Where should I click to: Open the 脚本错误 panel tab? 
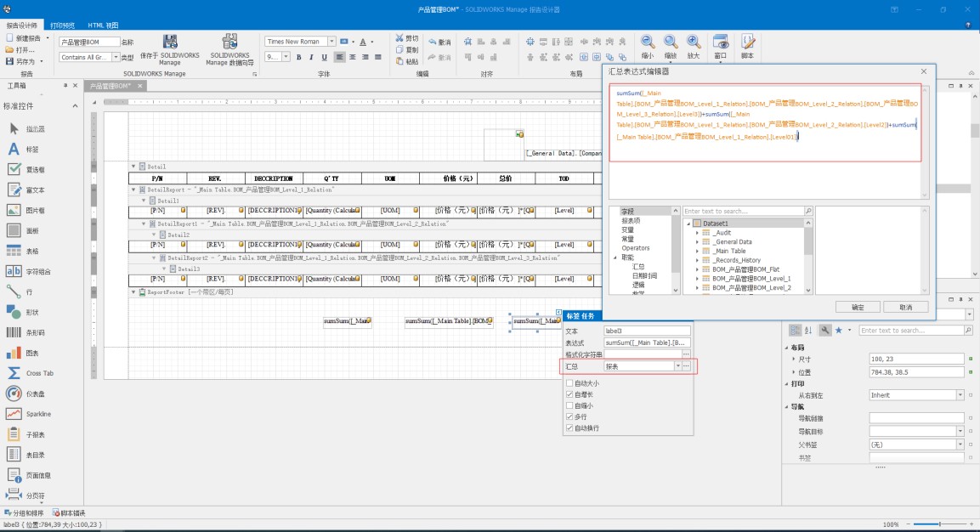coord(69,513)
